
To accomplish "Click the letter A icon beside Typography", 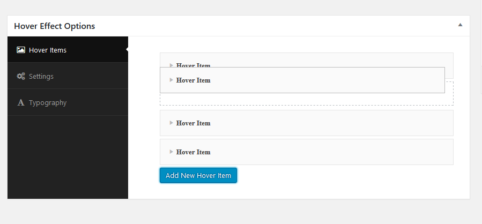I will (21, 103).
